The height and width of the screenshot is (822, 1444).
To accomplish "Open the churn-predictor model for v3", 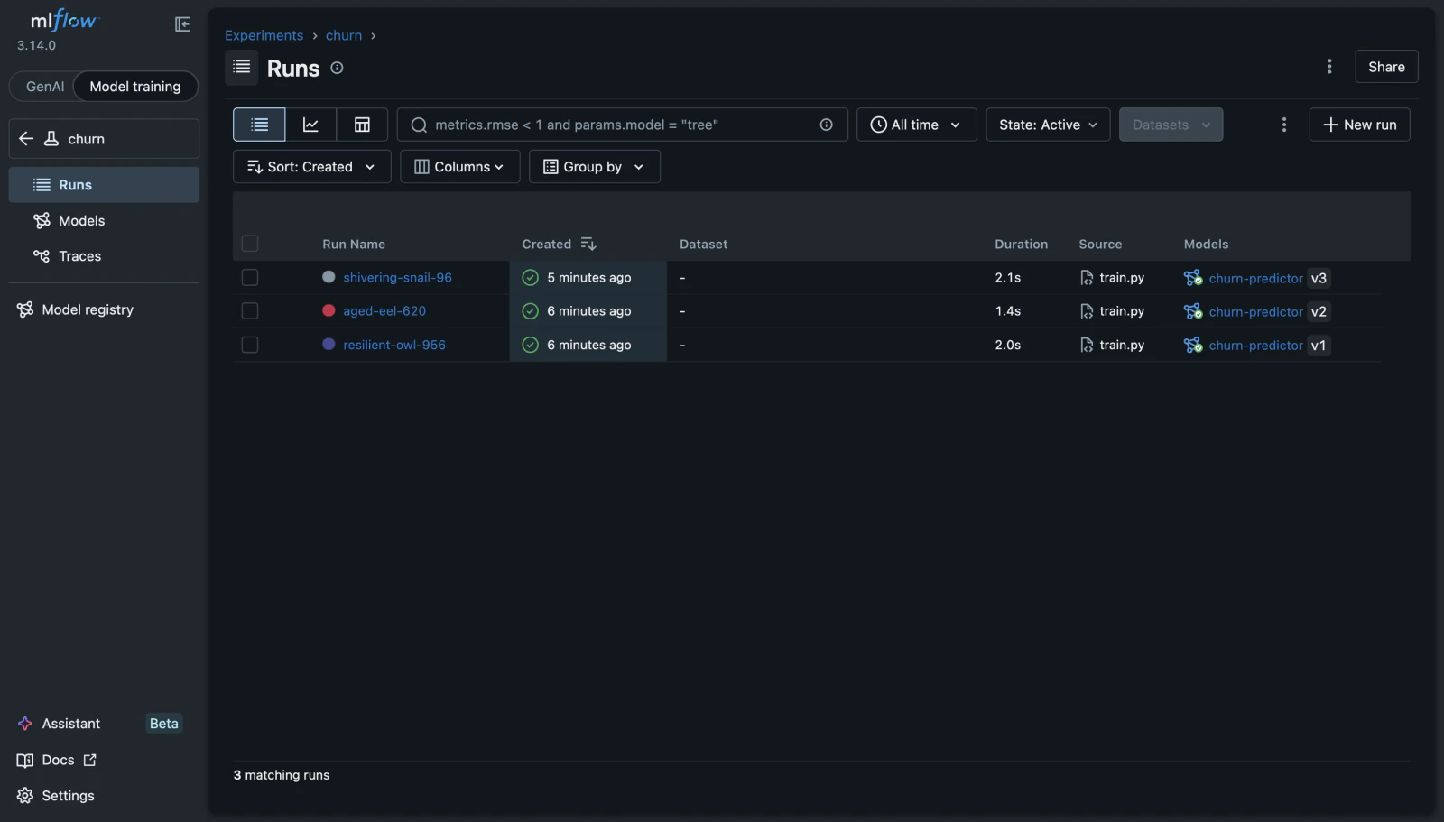I will (x=1255, y=279).
